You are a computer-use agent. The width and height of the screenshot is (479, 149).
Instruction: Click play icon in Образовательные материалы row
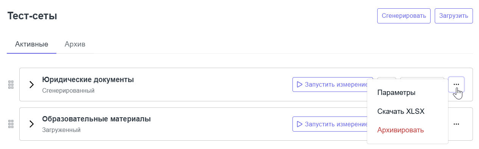tap(300, 124)
